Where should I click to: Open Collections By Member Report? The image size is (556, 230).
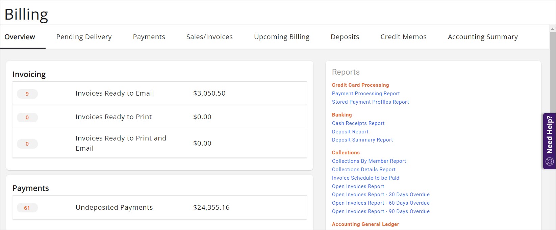(369, 161)
